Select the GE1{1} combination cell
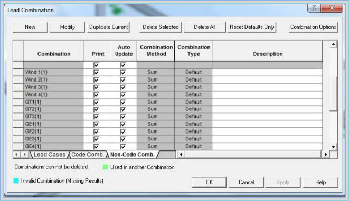349x201 pixels. [53, 124]
